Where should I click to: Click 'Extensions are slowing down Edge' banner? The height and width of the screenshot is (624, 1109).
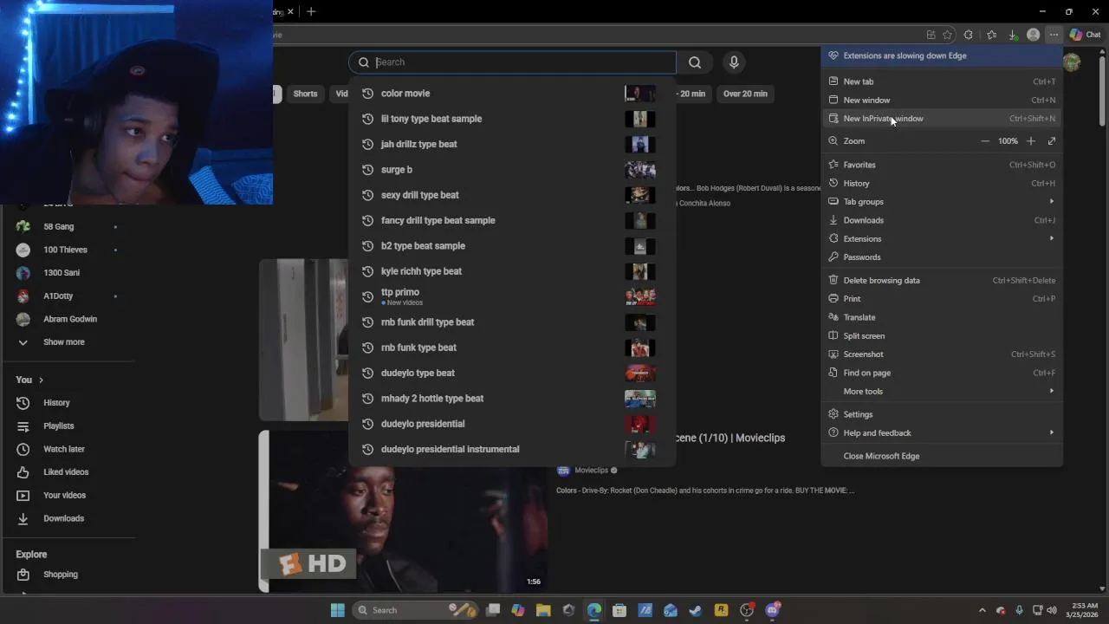point(942,55)
